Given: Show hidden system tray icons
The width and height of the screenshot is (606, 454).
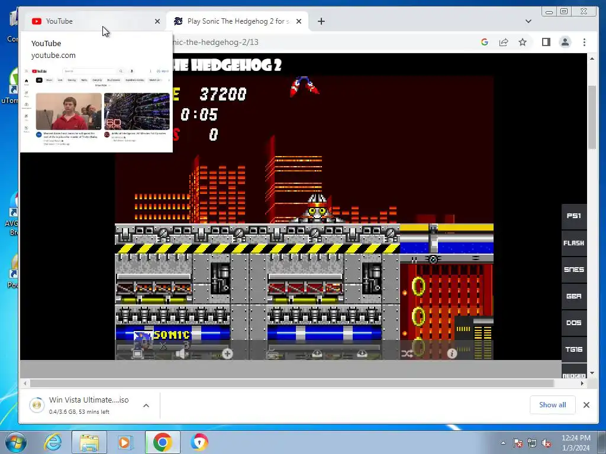Looking at the screenshot, I should click(503, 443).
